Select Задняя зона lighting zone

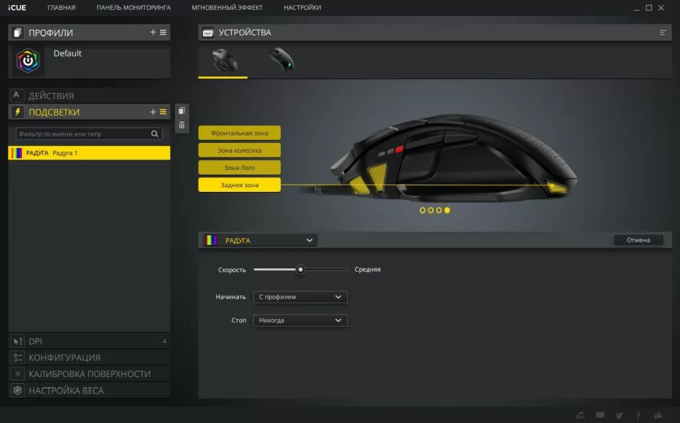(x=239, y=185)
